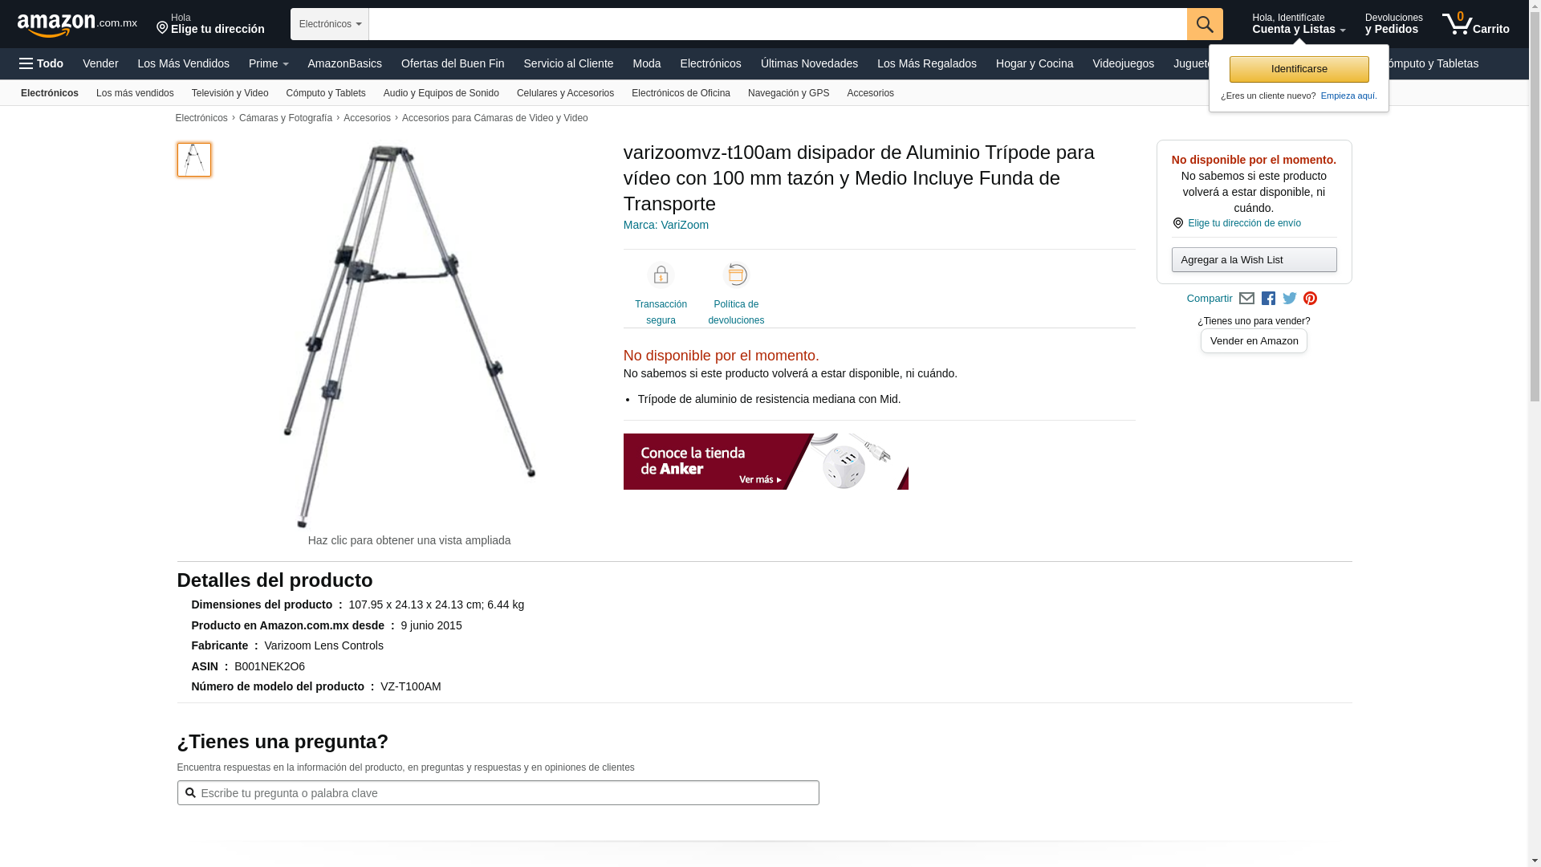The width and height of the screenshot is (1541, 867).
Task: Open Ofertas del Buen Fin tab
Action: pos(453,63)
